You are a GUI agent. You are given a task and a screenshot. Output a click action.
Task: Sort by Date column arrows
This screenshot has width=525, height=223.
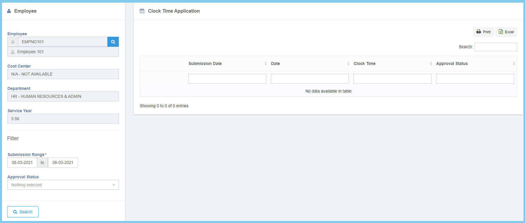(348, 64)
